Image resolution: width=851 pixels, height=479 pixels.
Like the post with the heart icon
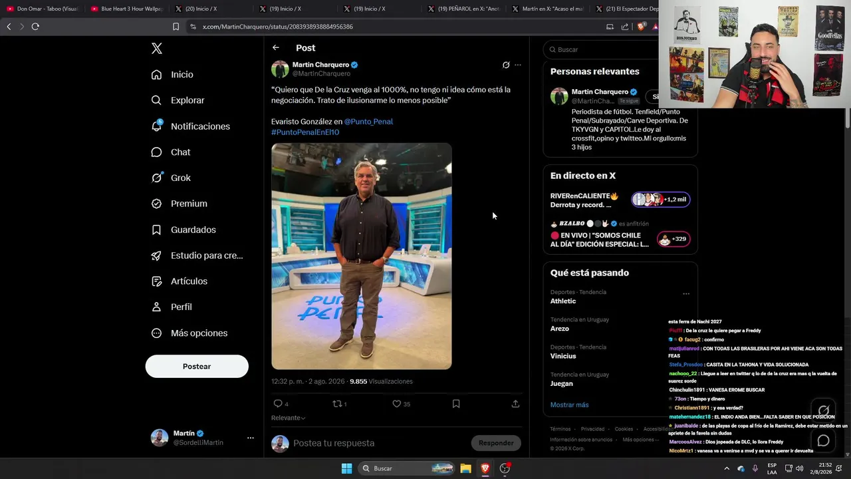[x=396, y=404]
